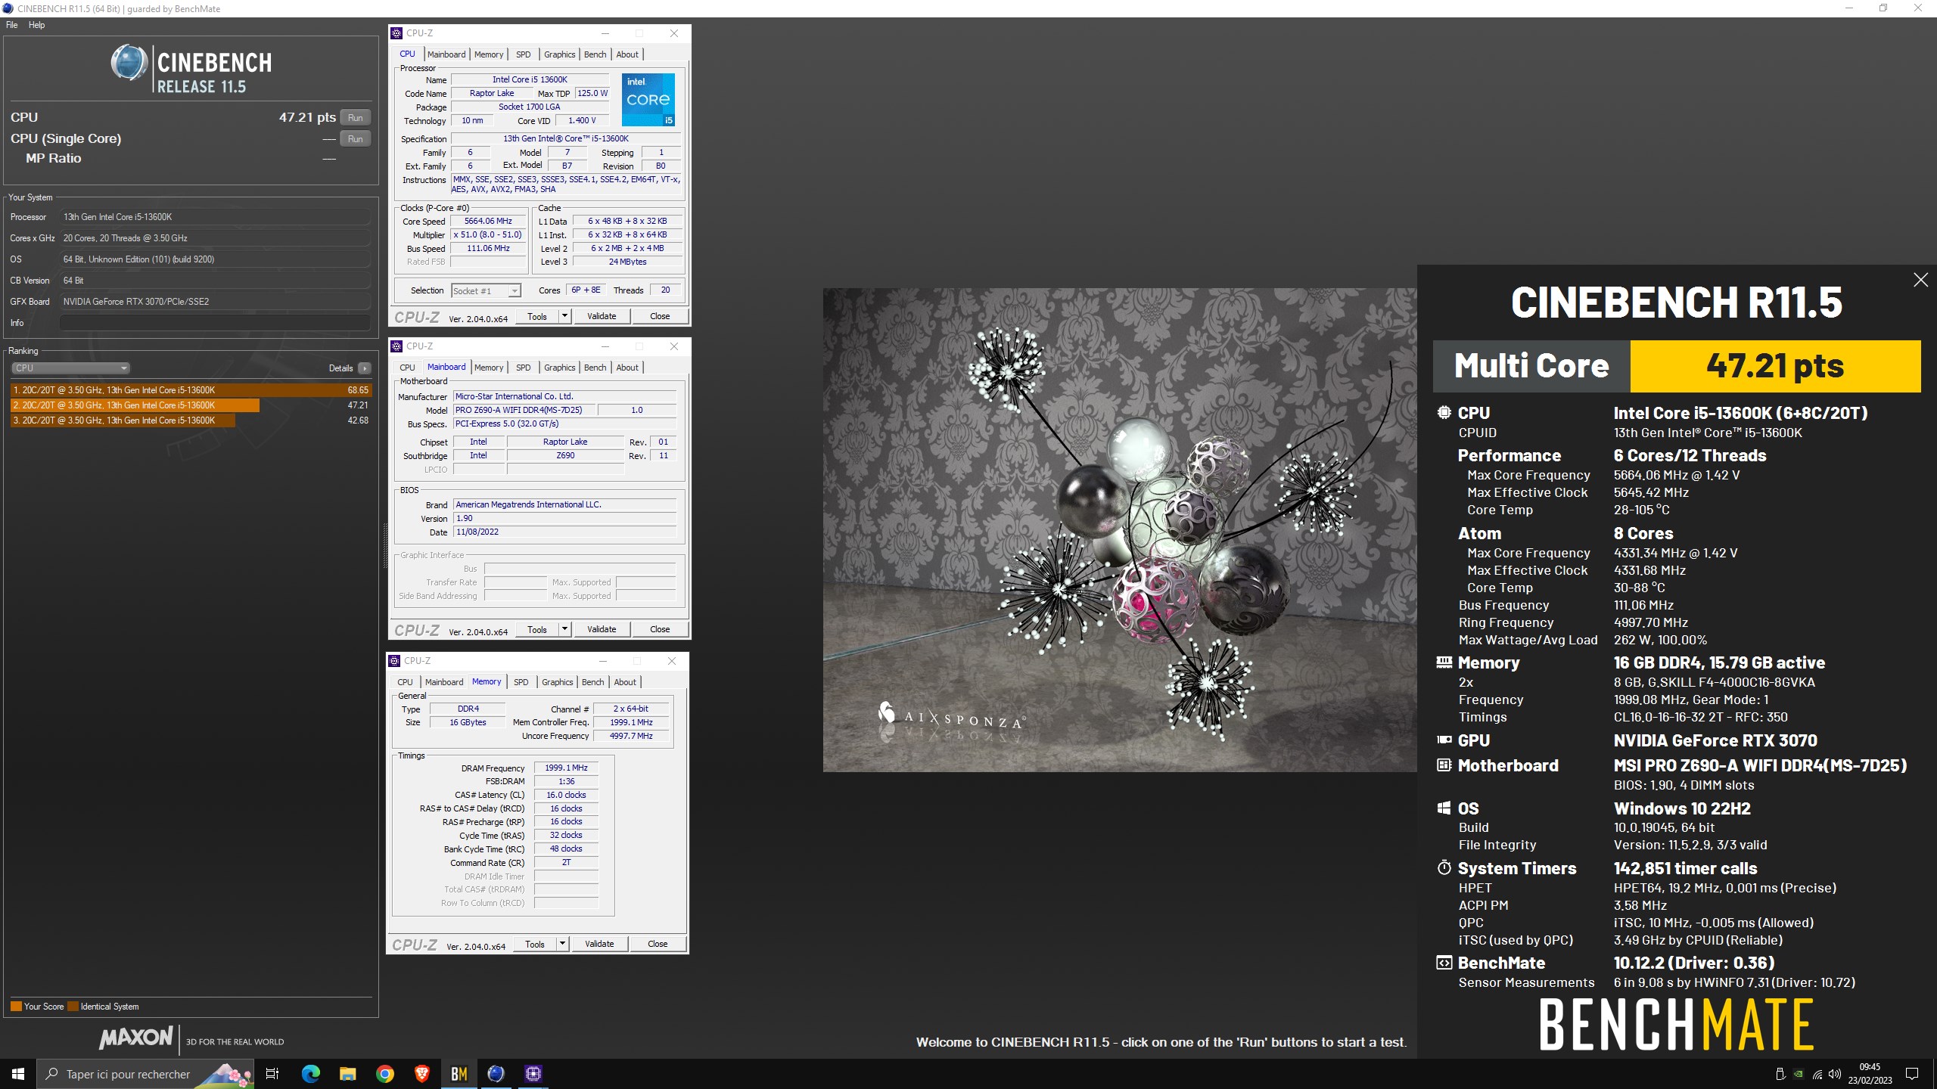Open Memory tab in top CPU-Z window

[489, 54]
